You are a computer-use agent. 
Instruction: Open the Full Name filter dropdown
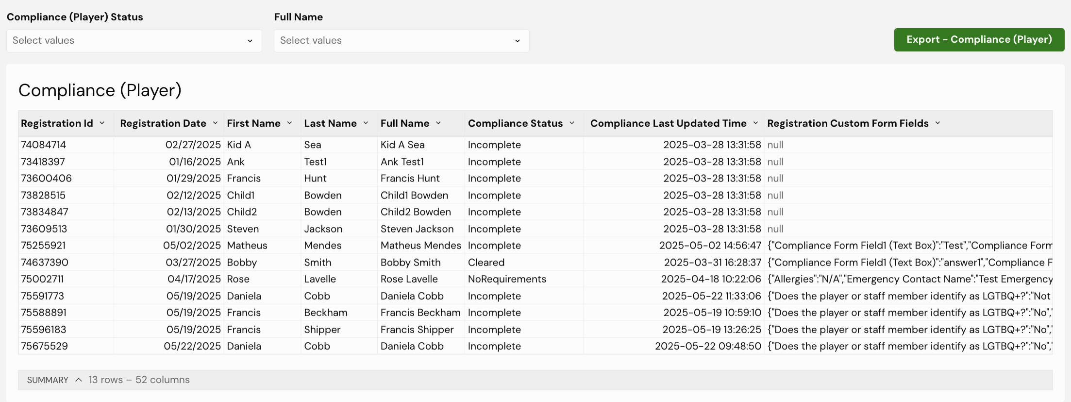pos(402,41)
